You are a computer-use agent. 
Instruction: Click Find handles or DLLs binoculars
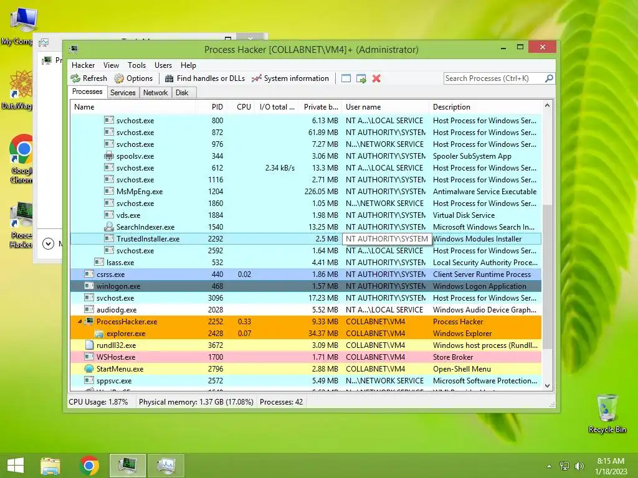coord(204,78)
